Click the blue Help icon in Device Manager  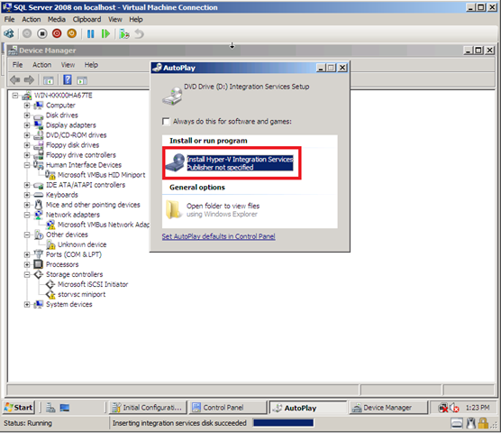coord(67,79)
